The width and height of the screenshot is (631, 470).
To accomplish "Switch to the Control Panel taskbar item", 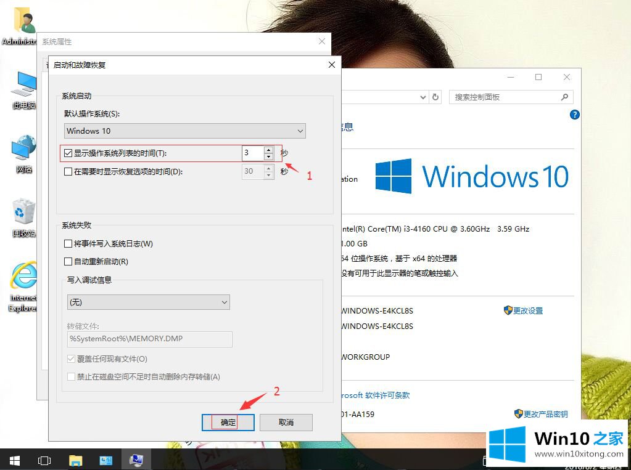I will click(106, 460).
